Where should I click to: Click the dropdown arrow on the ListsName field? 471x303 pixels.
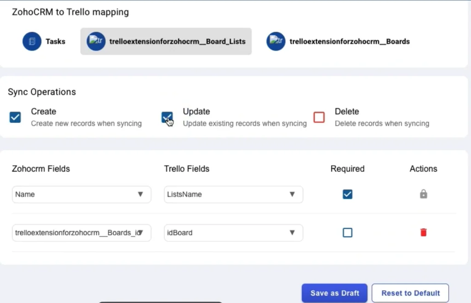[x=293, y=194]
